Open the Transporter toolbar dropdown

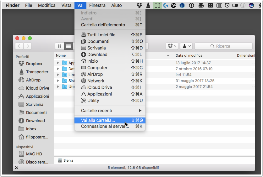pos(186,46)
